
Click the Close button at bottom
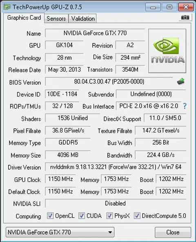tap(173, 232)
